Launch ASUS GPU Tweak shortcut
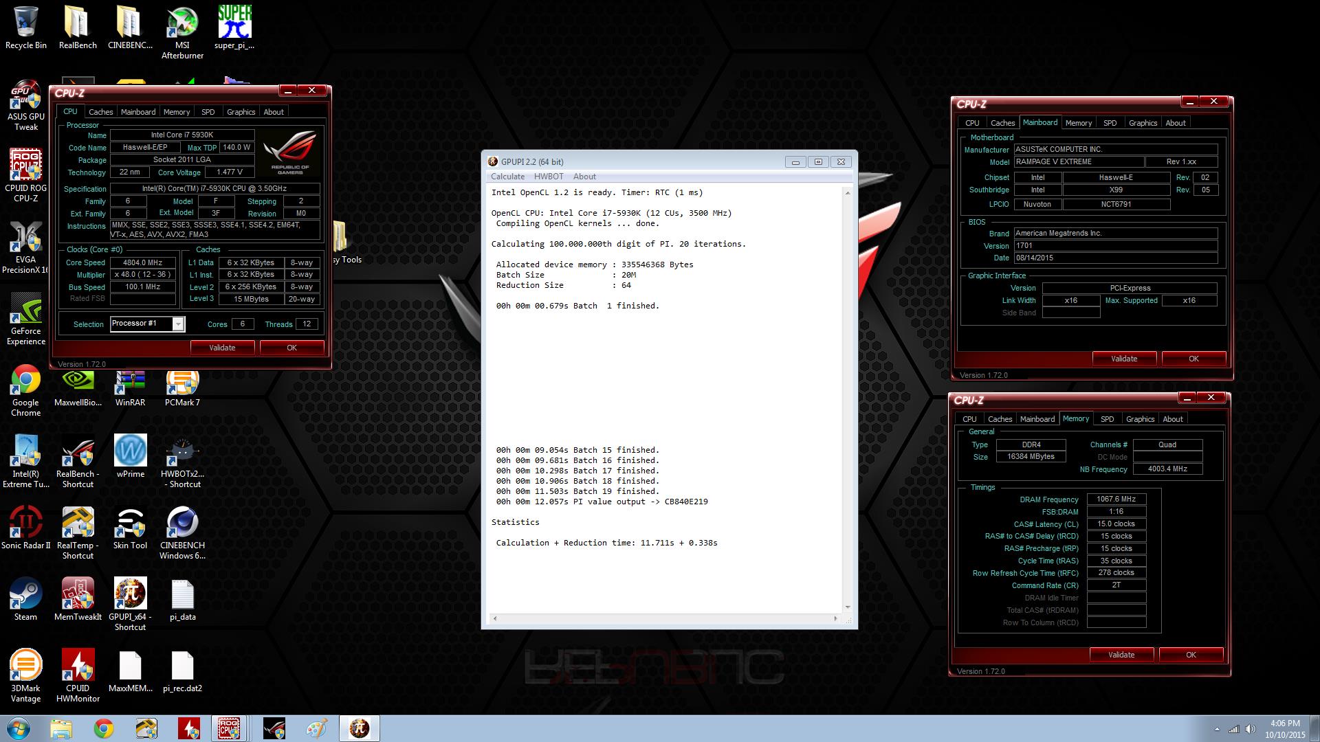Viewport: 1320px width, 742px height. point(26,106)
